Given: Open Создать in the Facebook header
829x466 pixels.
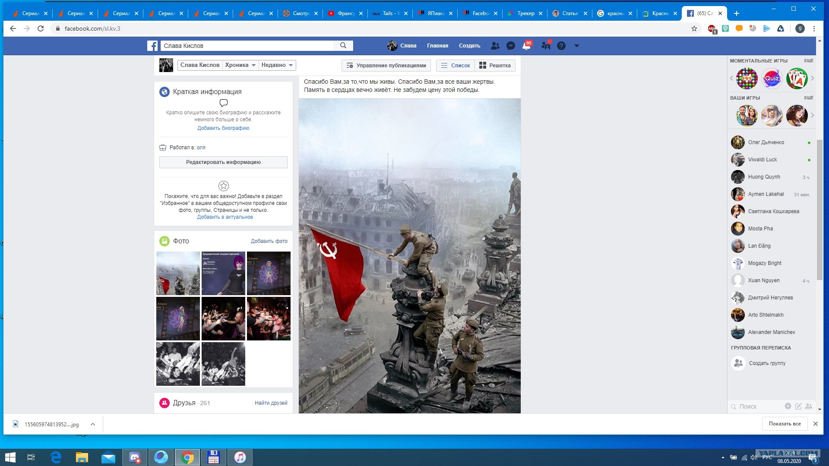Looking at the screenshot, I should (469, 46).
